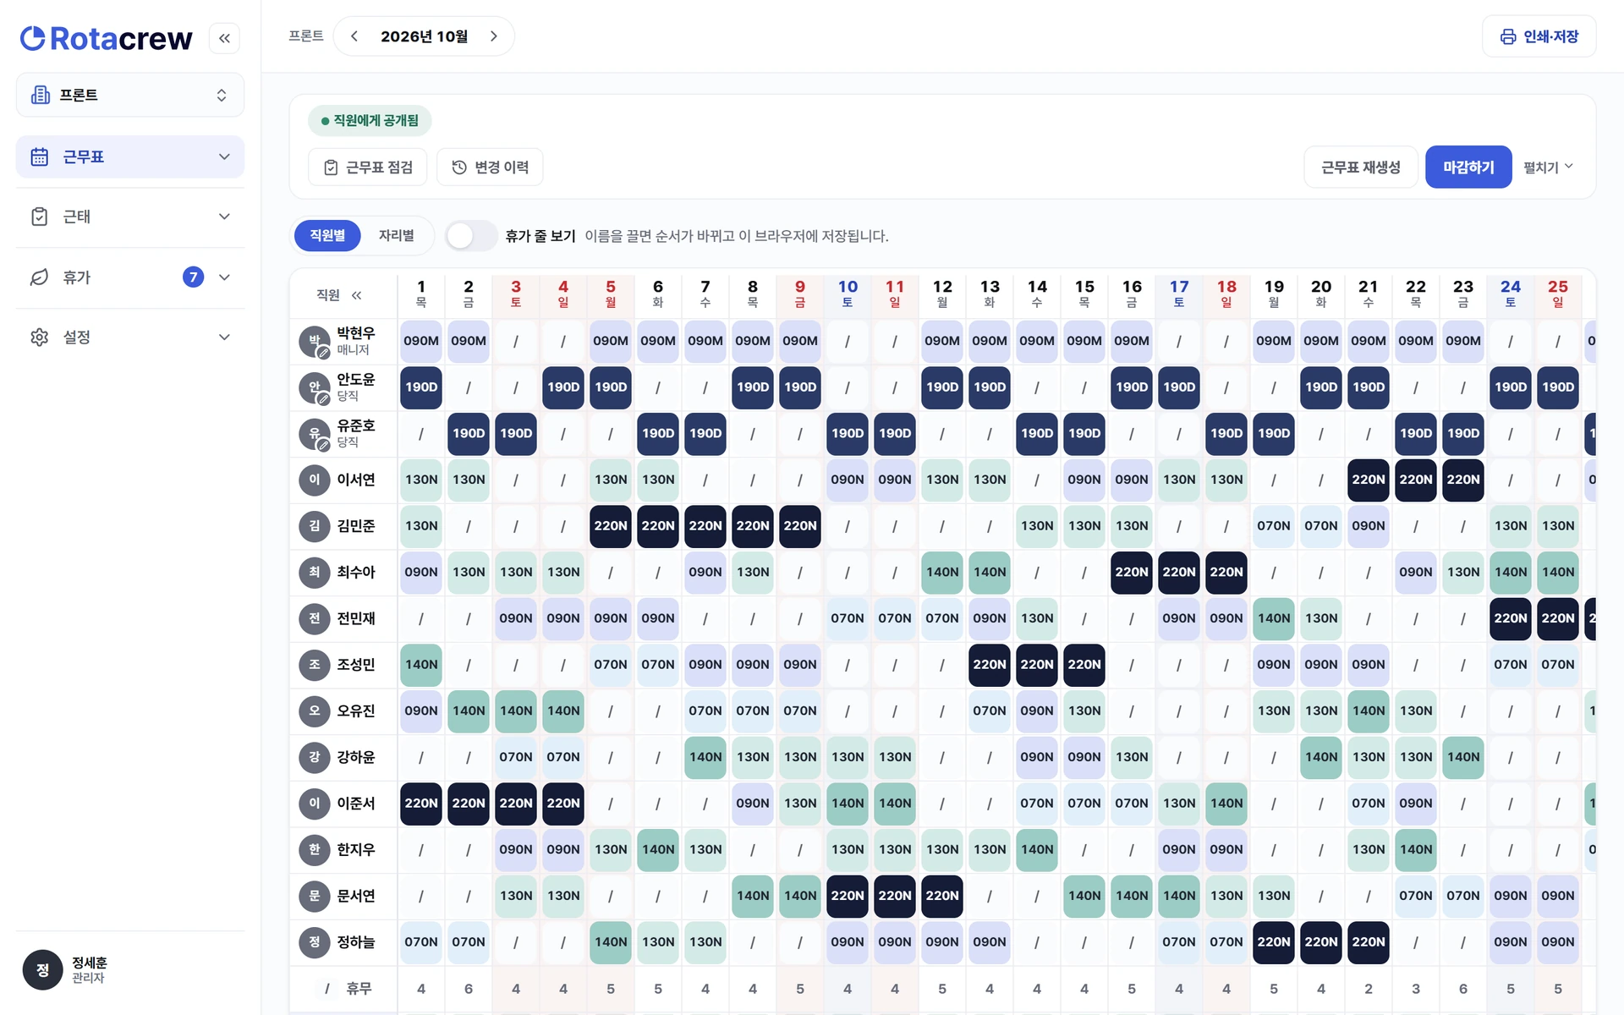
Task: Click 직원에게 공개됨 status badge
Action: (370, 121)
